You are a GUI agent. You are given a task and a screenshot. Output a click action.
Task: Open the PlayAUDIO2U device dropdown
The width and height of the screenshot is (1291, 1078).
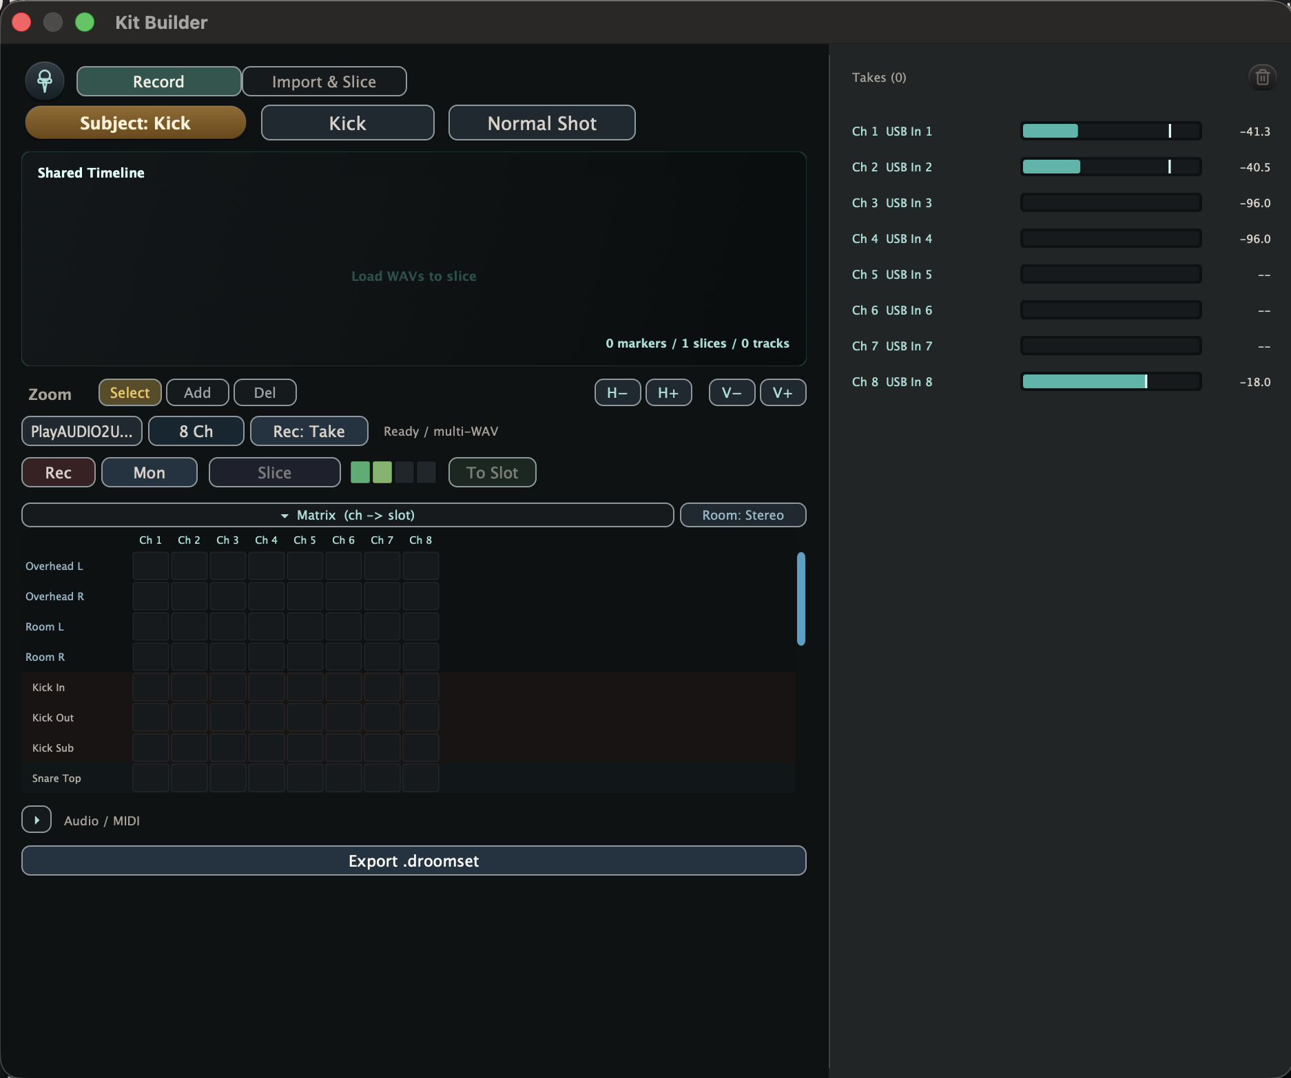pyautogui.click(x=82, y=432)
